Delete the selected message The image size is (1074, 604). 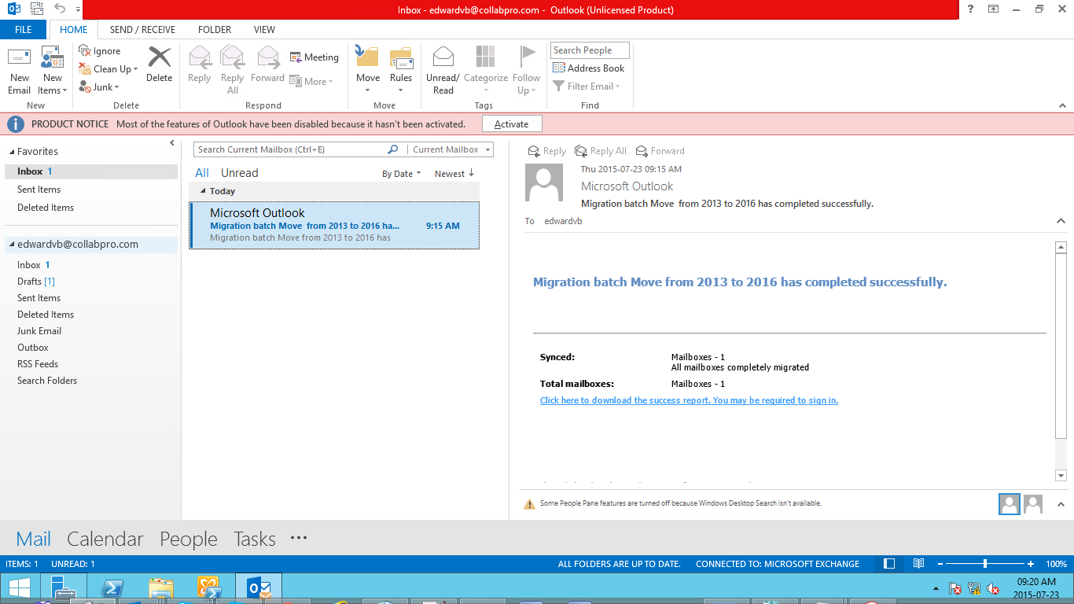[160, 64]
